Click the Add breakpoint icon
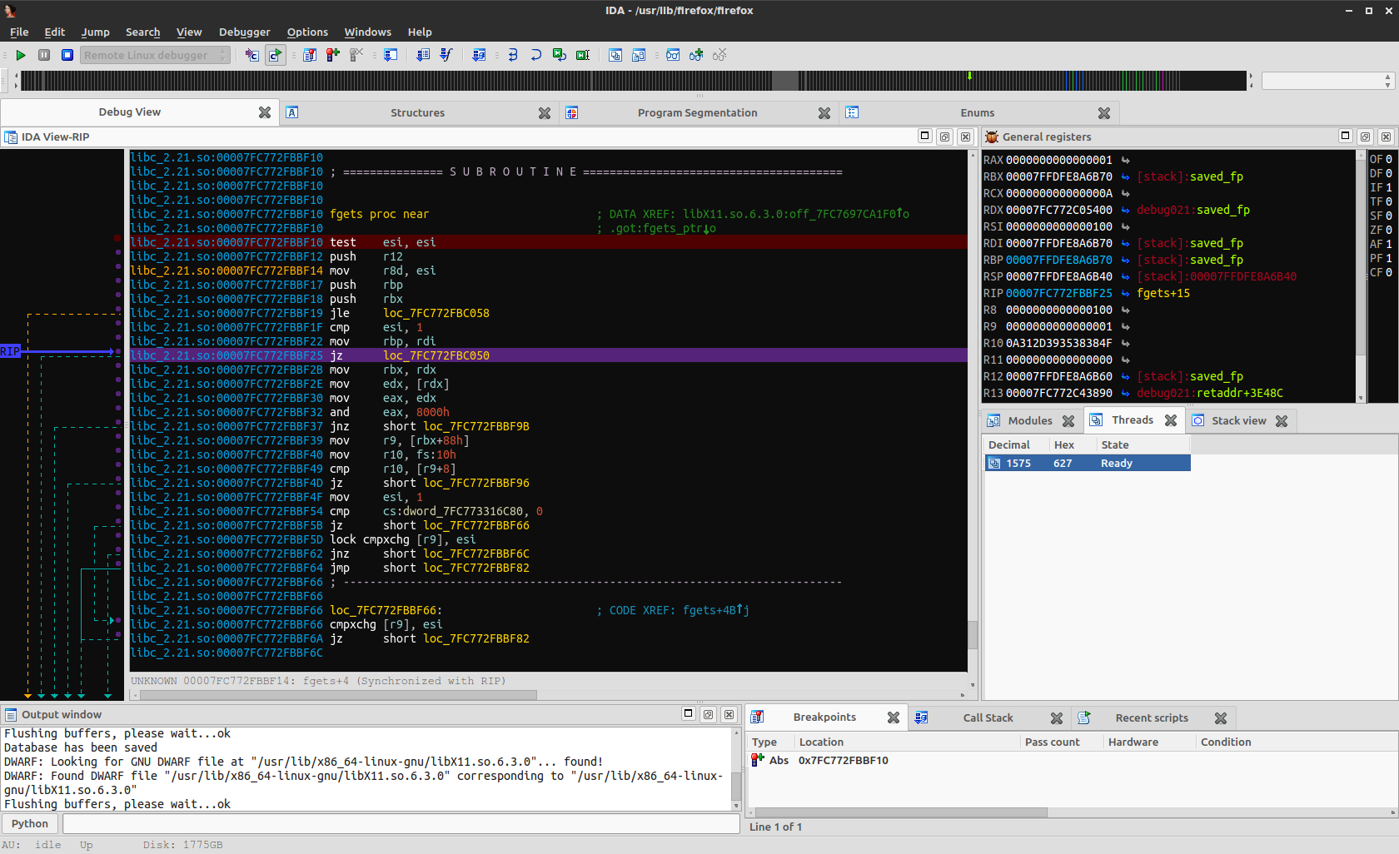1399x854 pixels. click(333, 55)
